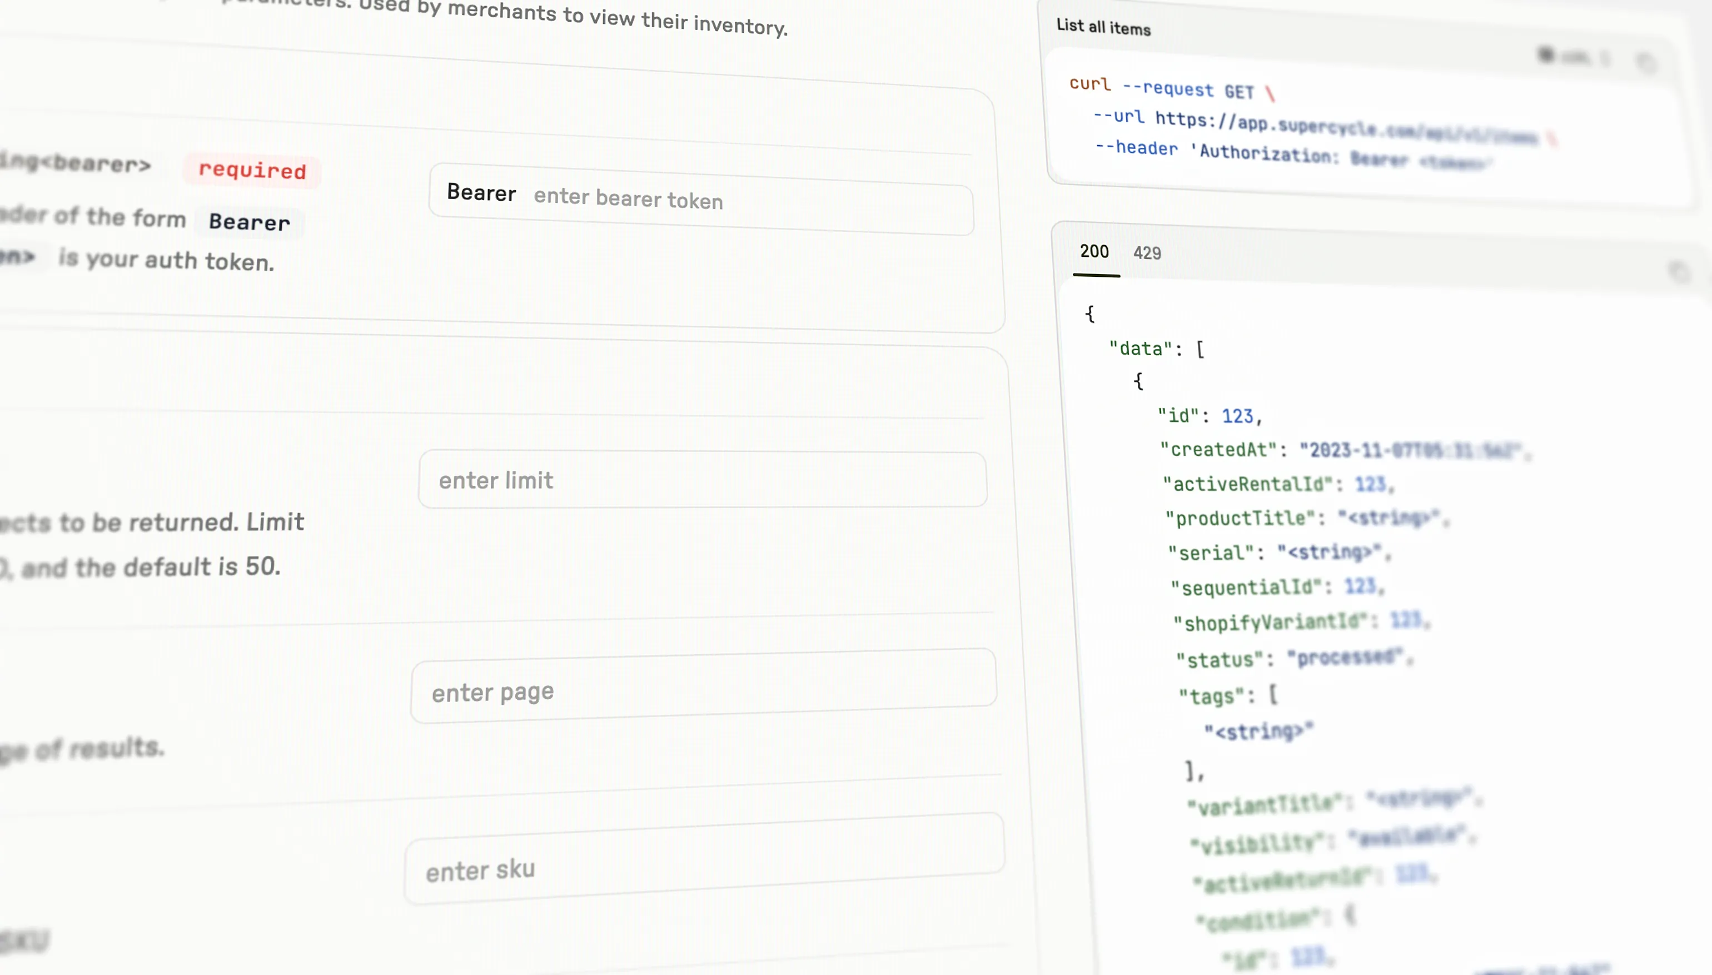Focus the 'enter page' input field
Screen dimensions: 1712x975
click(703, 686)
